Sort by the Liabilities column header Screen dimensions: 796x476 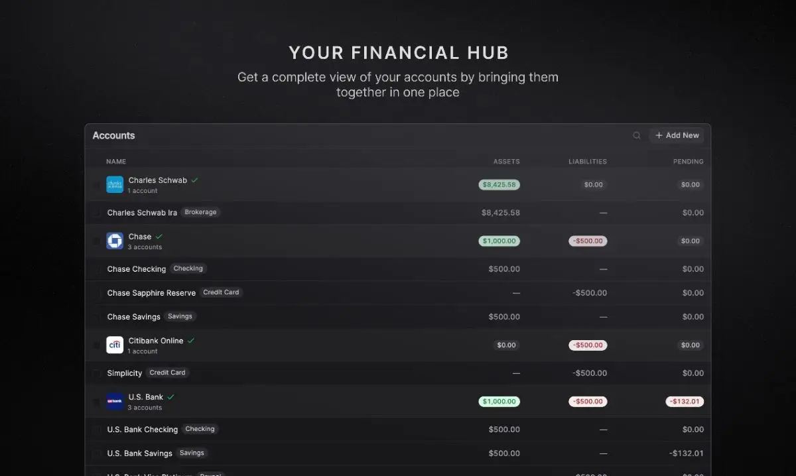tap(587, 161)
